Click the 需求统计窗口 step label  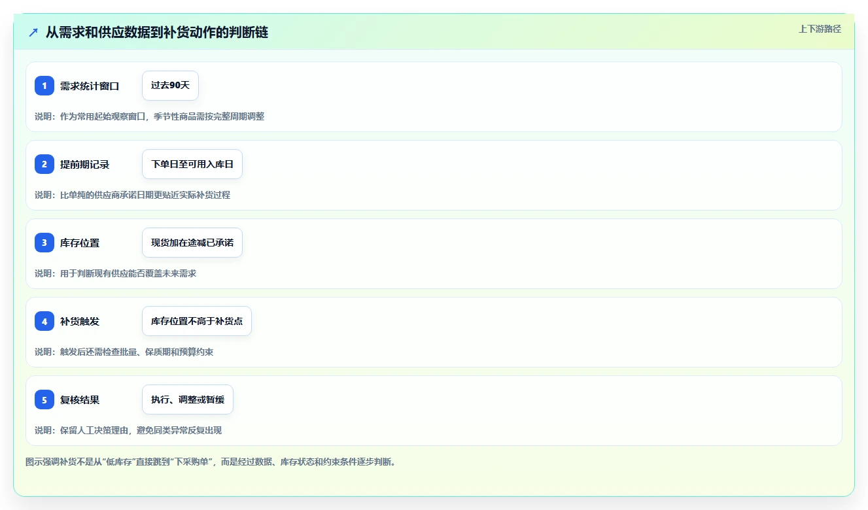pos(90,86)
